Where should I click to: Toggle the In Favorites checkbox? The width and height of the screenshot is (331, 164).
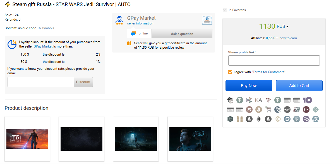(x=225, y=10)
